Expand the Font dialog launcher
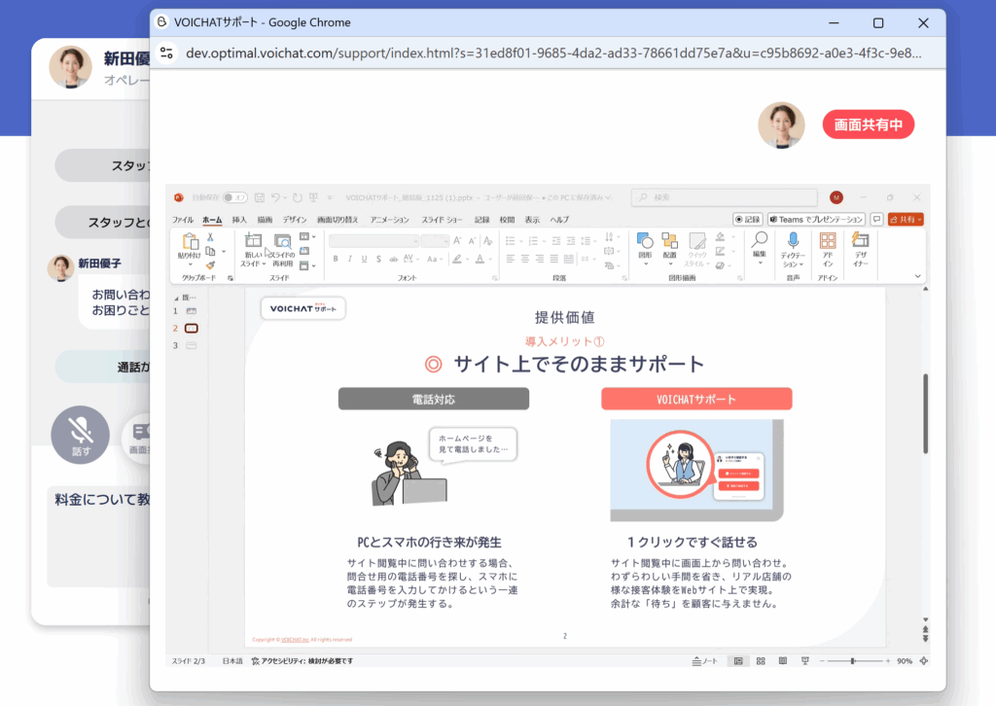 coord(494,278)
